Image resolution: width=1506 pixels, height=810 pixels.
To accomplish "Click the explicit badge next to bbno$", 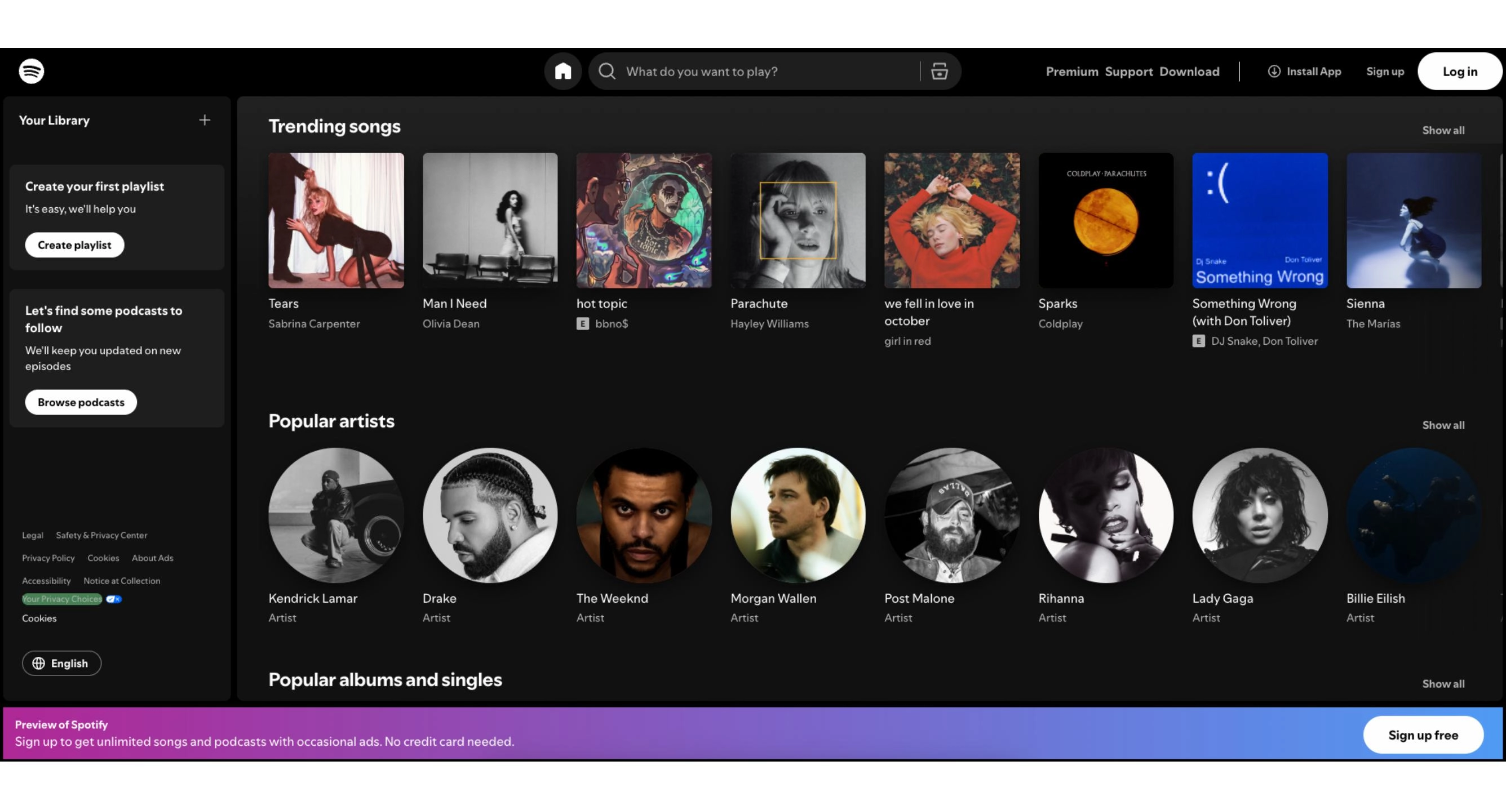I will pos(582,324).
